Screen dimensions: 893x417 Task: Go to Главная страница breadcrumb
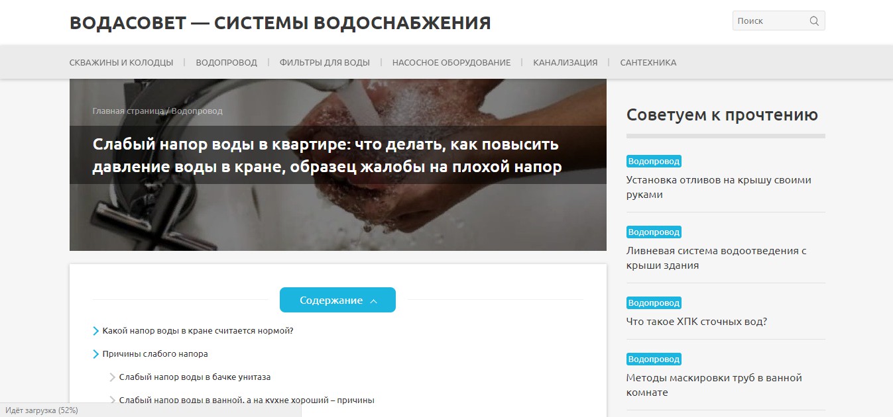(x=128, y=111)
